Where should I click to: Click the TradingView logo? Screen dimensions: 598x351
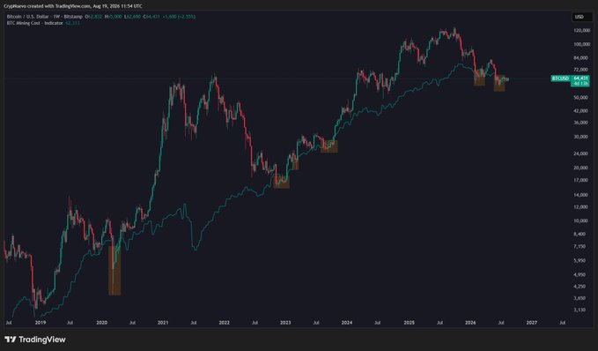point(35,340)
